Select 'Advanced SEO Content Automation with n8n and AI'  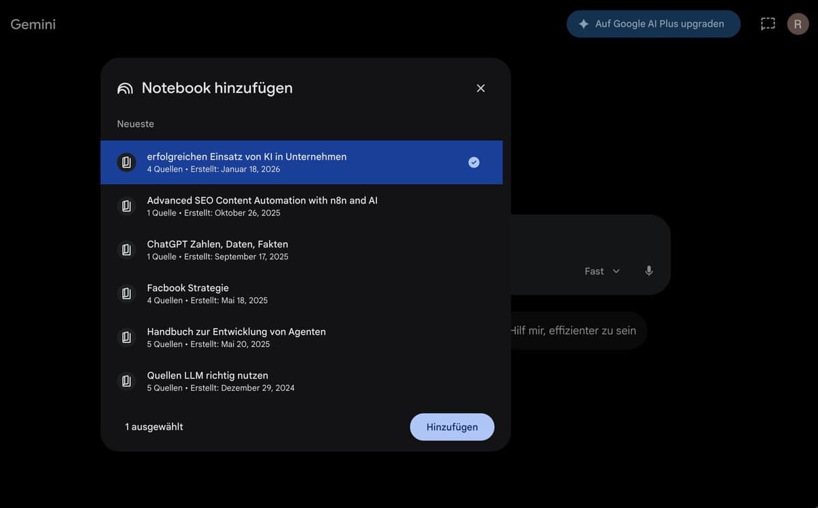(301, 206)
